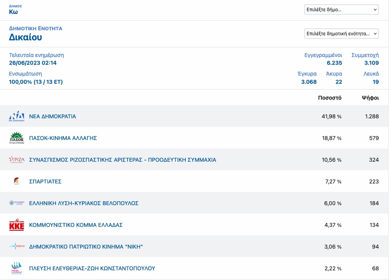Click invalid votes value '22'
Image resolution: width=389 pixels, height=280 pixels.
(339, 82)
